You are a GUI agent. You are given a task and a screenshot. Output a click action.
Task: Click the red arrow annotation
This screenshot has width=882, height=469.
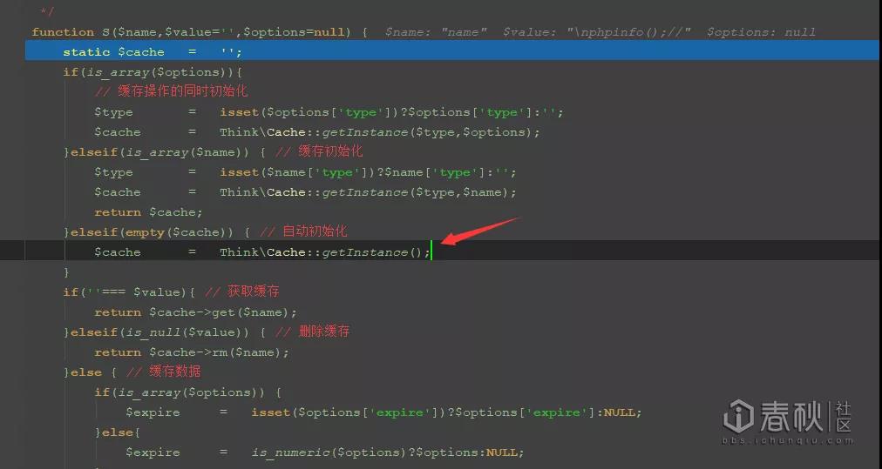click(480, 231)
